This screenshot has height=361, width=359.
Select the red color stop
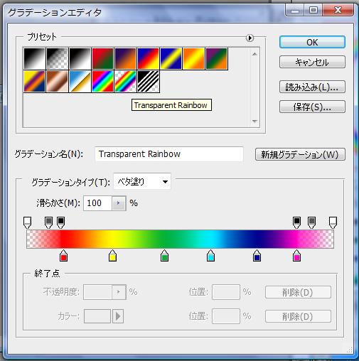(x=63, y=255)
